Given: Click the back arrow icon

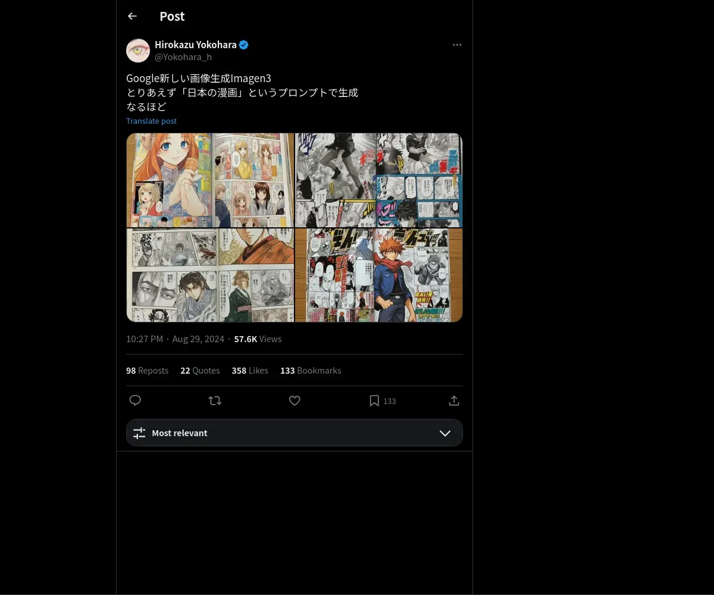Looking at the screenshot, I should (x=132, y=16).
